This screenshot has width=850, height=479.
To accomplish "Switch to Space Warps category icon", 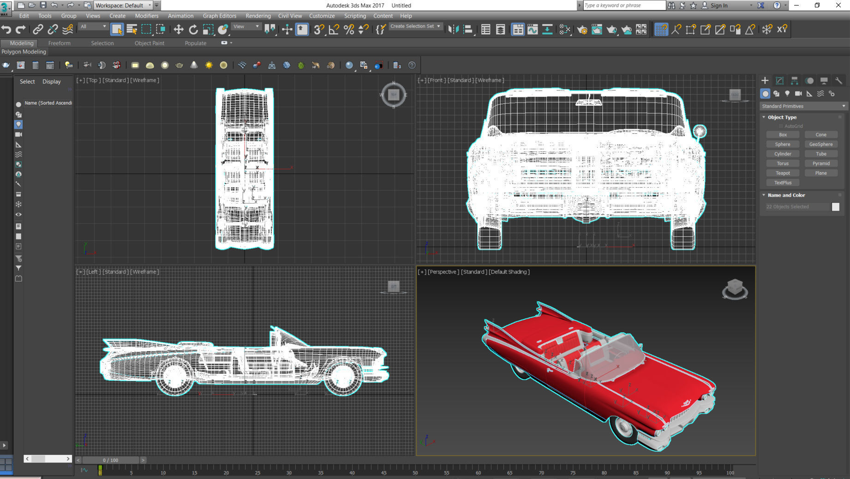I will pyautogui.click(x=820, y=94).
